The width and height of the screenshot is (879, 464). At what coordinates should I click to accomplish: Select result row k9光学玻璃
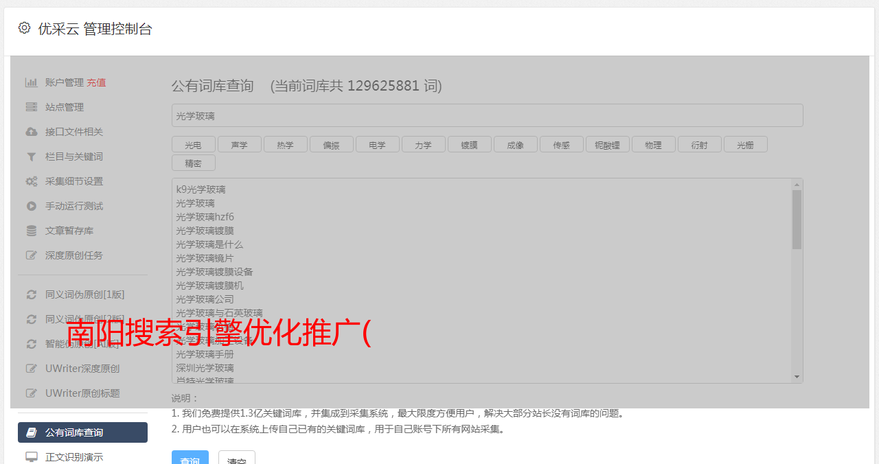pos(201,189)
